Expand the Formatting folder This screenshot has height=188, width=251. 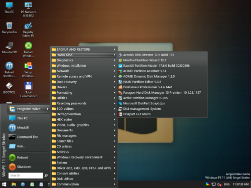(84, 93)
